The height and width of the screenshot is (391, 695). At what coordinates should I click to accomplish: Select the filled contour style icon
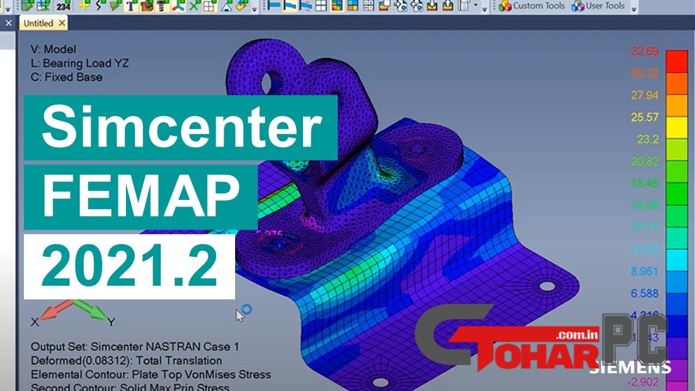point(337,6)
